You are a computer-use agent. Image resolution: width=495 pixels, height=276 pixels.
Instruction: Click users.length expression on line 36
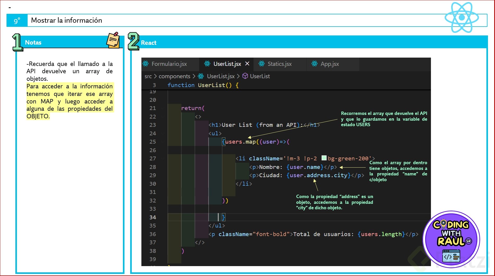pos(381,234)
